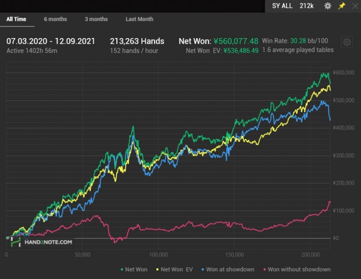Screen dimensions: 361x279
Task: Switch to the 6 months tab
Action: 55,19
